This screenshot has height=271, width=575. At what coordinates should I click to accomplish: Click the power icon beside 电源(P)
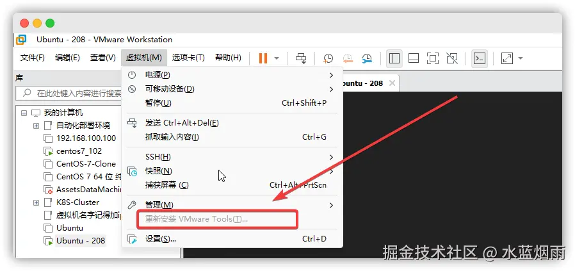(132, 75)
